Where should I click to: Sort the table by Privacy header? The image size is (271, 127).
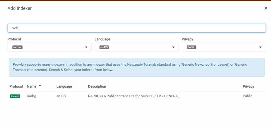248,86
